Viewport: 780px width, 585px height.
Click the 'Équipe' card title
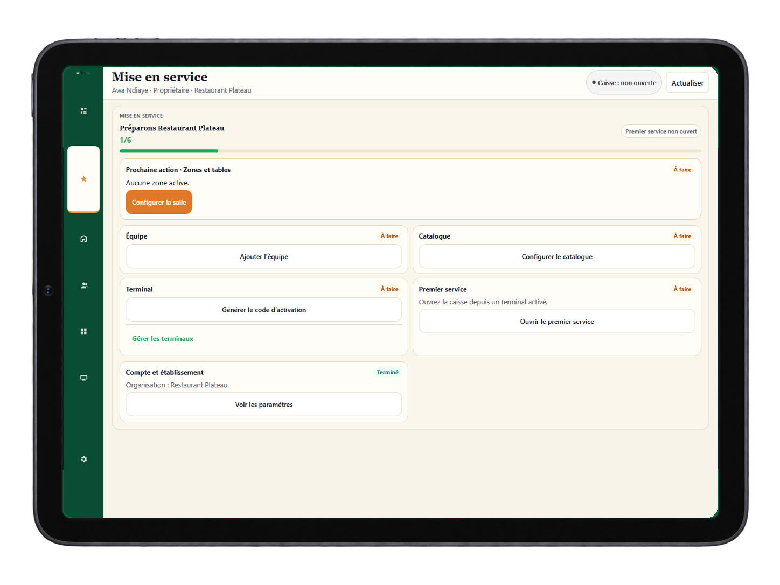coord(137,236)
